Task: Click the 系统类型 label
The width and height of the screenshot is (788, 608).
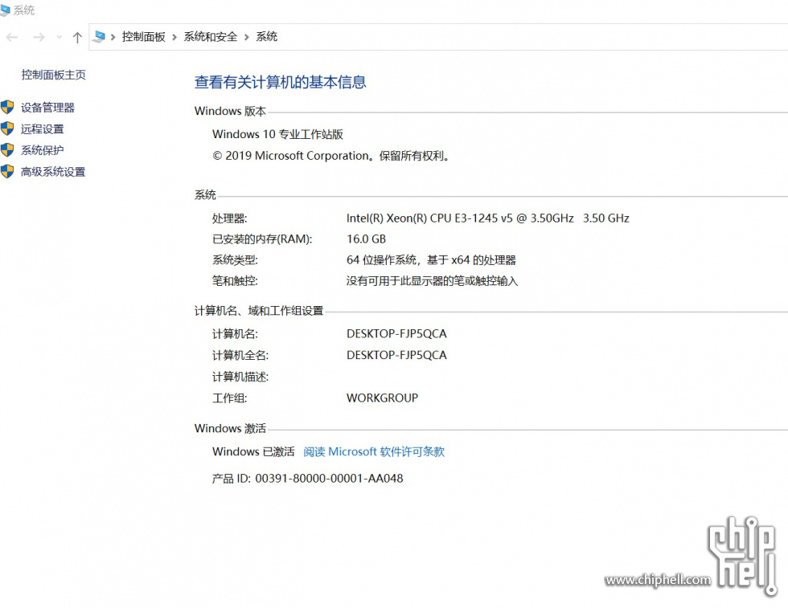Action: (x=235, y=260)
